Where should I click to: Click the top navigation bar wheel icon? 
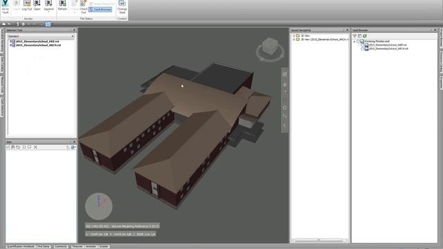[x=284, y=74]
